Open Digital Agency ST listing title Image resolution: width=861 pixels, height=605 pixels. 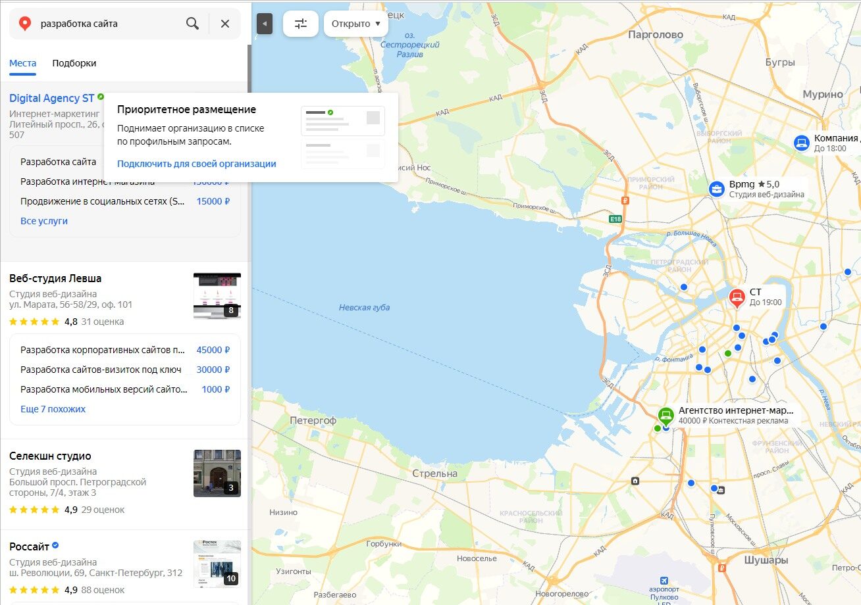pyautogui.click(x=52, y=98)
